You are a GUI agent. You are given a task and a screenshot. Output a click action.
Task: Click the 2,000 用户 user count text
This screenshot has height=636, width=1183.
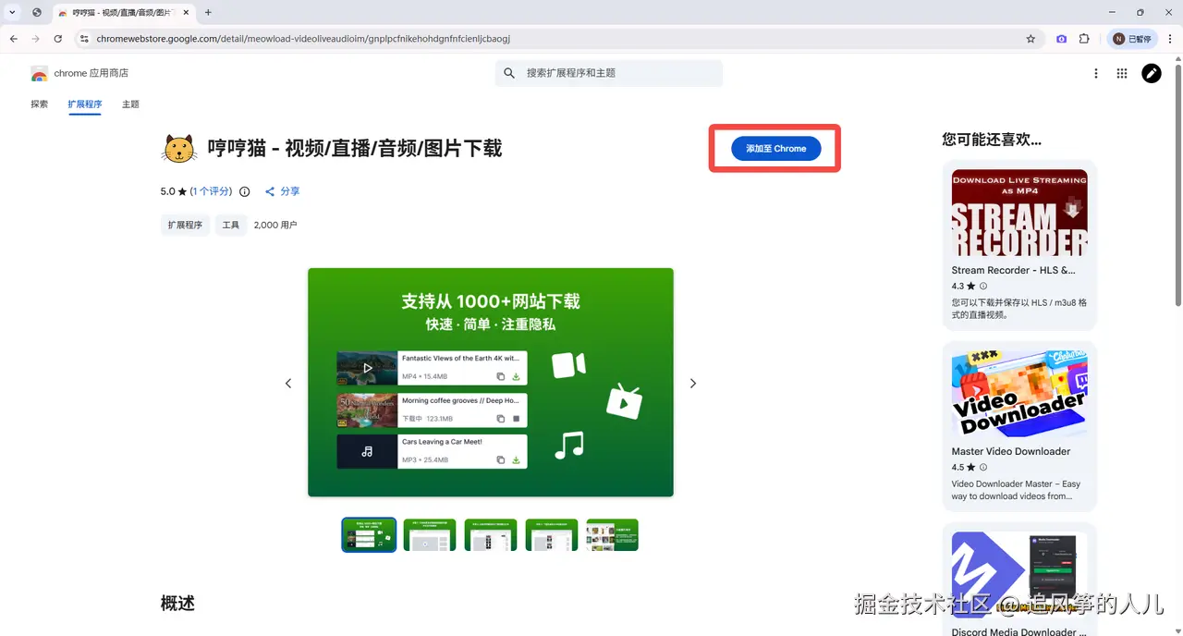coord(275,225)
